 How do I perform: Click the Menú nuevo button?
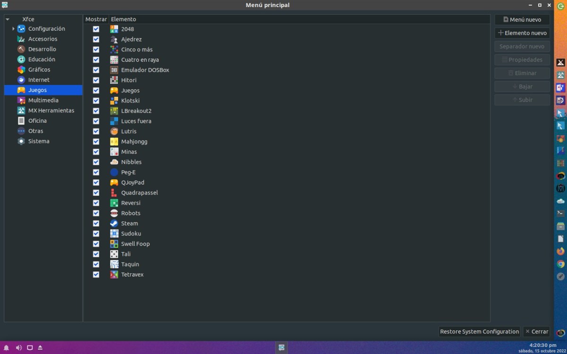coord(522,20)
